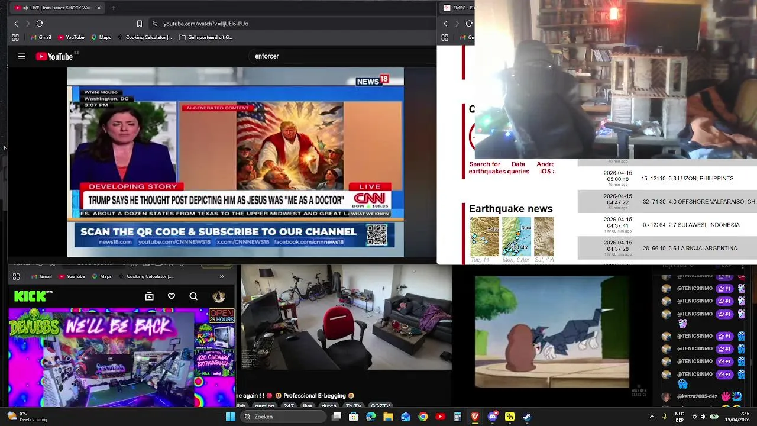This screenshot has width=757, height=426.
Task: Open Maps bookmark in the Kick window
Action: (x=101, y=276)
